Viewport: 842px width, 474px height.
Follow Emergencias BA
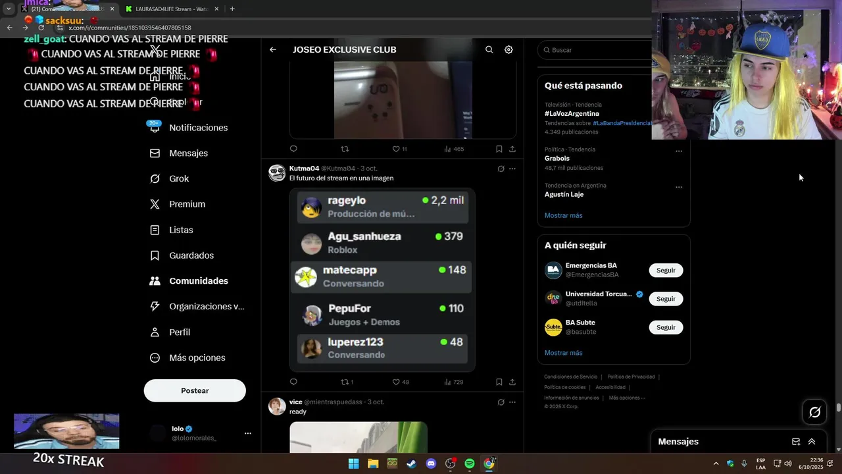click(x=666, y=271)
